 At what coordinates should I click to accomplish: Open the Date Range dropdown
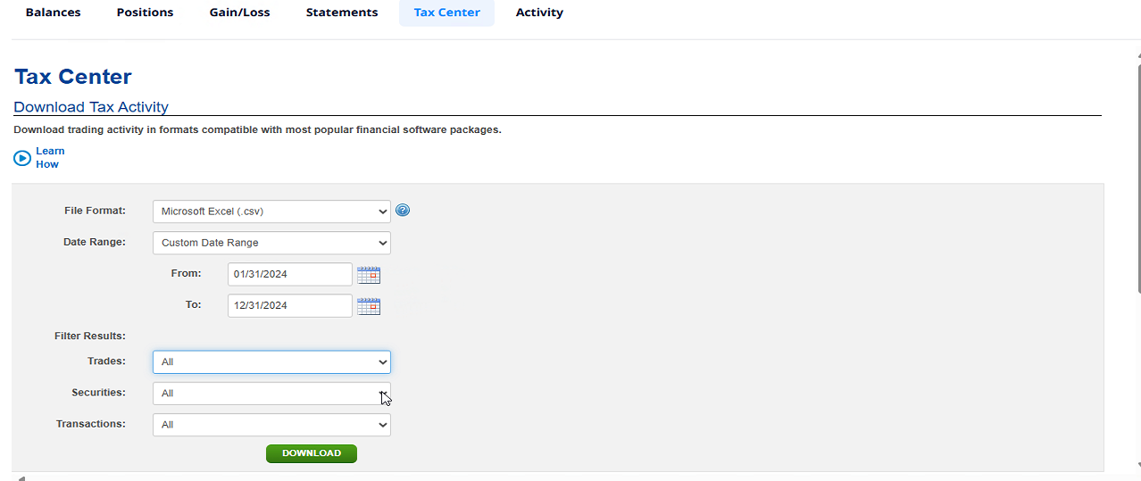(x=271, y=243)
